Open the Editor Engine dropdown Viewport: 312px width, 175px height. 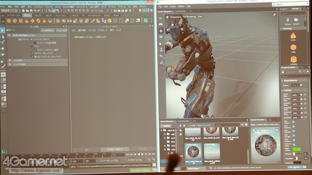click(x=196, y=168)
